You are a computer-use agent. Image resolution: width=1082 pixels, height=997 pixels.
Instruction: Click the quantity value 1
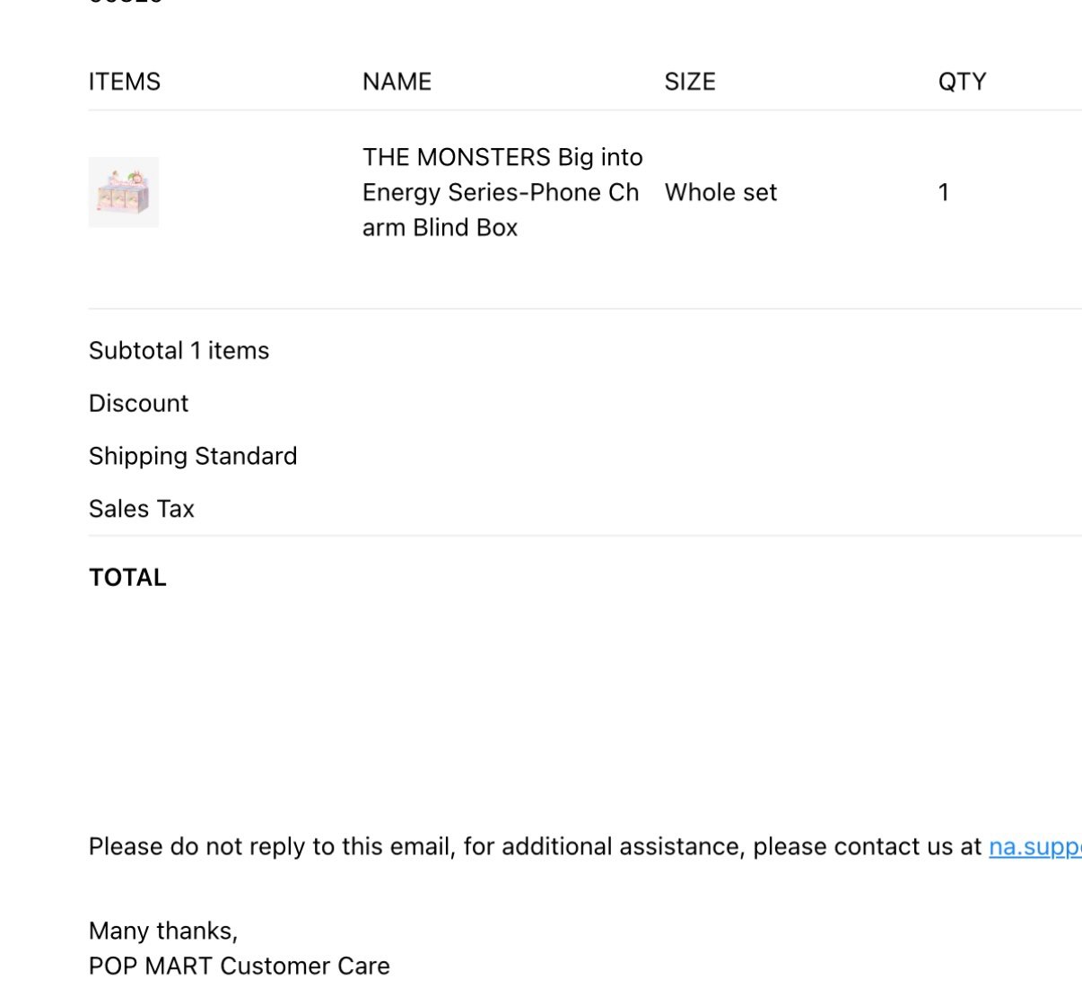pos(944,192)
